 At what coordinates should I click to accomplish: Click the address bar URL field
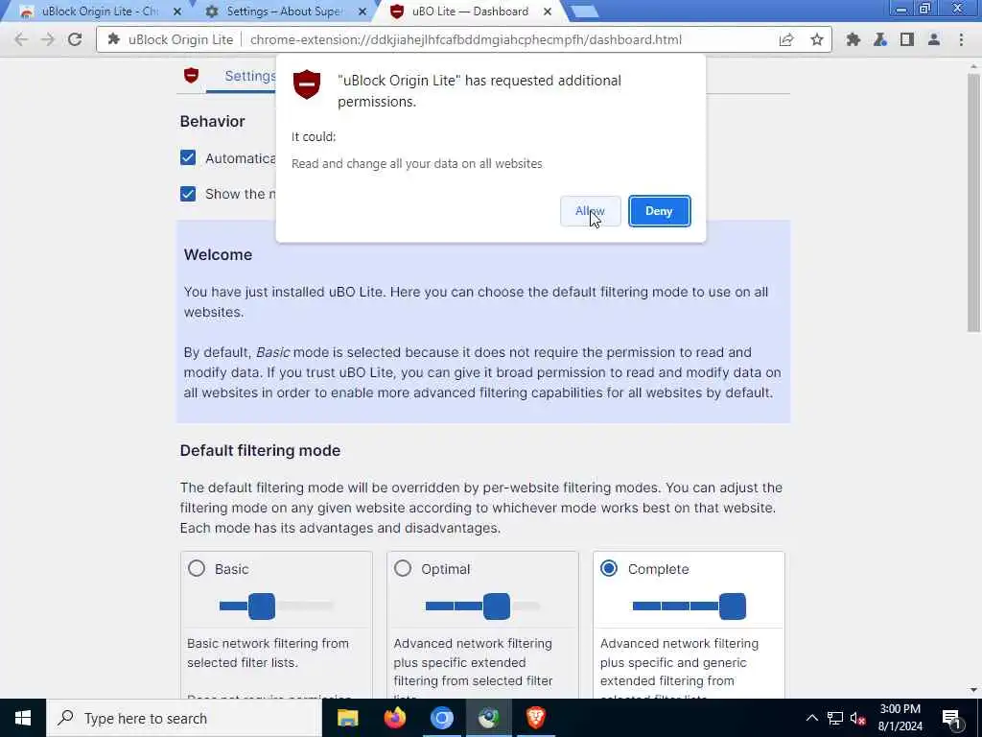tap(465, 39)
